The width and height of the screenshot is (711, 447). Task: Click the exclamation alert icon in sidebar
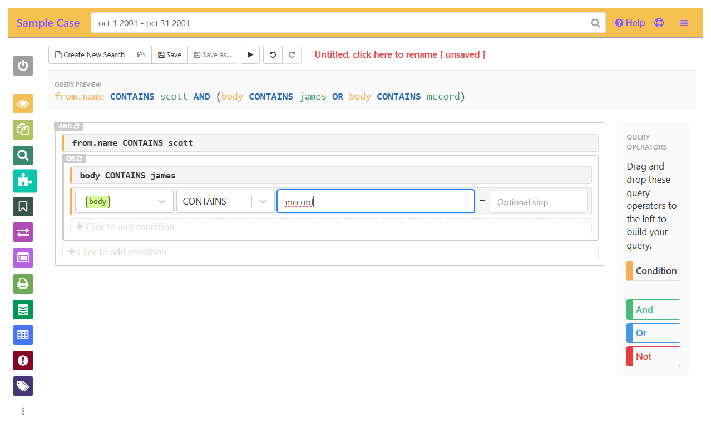coord(23,360)
